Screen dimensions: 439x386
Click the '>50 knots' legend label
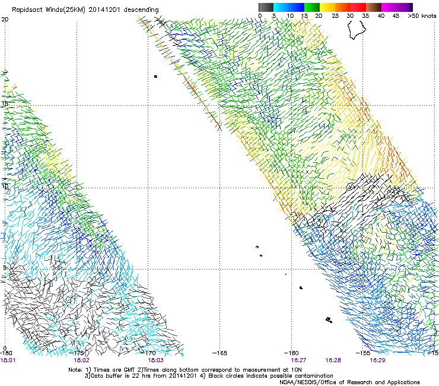pos(422,16)
